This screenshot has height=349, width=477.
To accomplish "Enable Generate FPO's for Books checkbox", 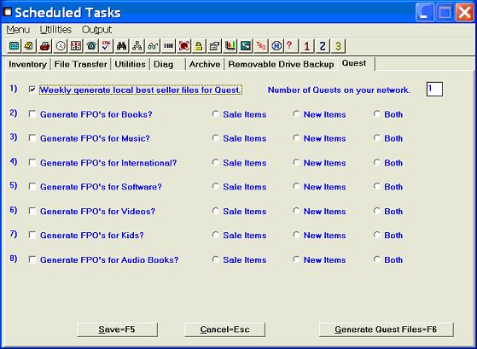I will point(32,113).
